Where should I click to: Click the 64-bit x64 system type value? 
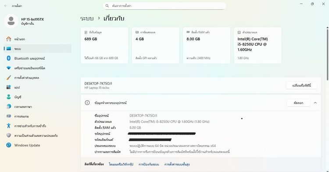pos(172,146)
